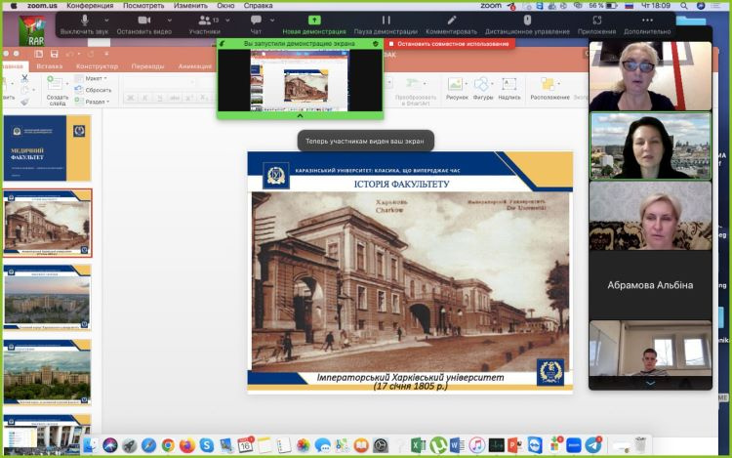Open iTunes Music from the Dock
732x458 pixels.
476,445
